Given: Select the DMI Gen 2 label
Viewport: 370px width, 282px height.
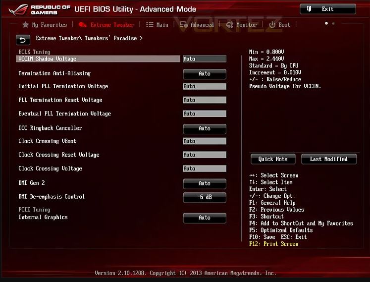Looking at the screenshot, I should [x=32, y=183].
